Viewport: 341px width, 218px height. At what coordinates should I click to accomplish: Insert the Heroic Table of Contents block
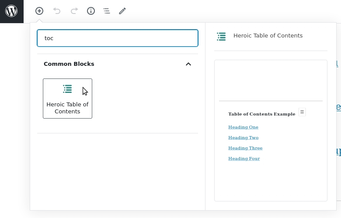(x=67, y=99)
